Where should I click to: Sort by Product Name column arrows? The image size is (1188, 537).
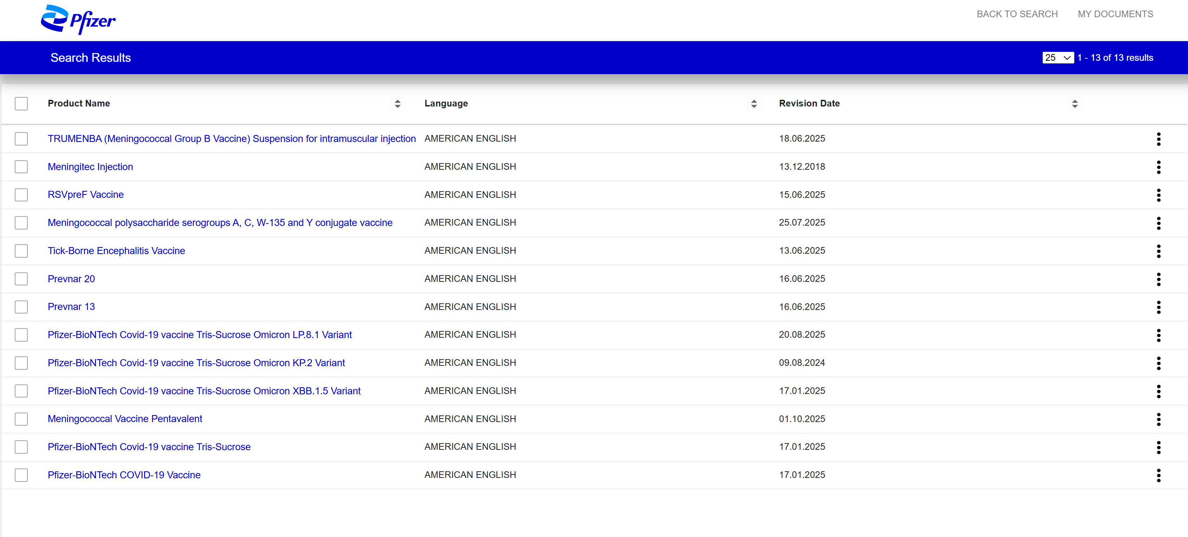397,104
